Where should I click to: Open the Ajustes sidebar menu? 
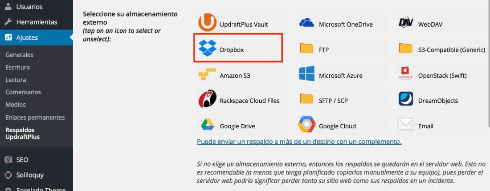click(36, 37)
